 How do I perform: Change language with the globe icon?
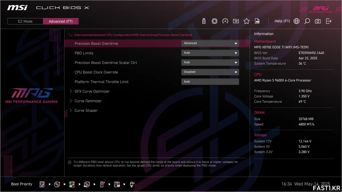pos(297,21)
